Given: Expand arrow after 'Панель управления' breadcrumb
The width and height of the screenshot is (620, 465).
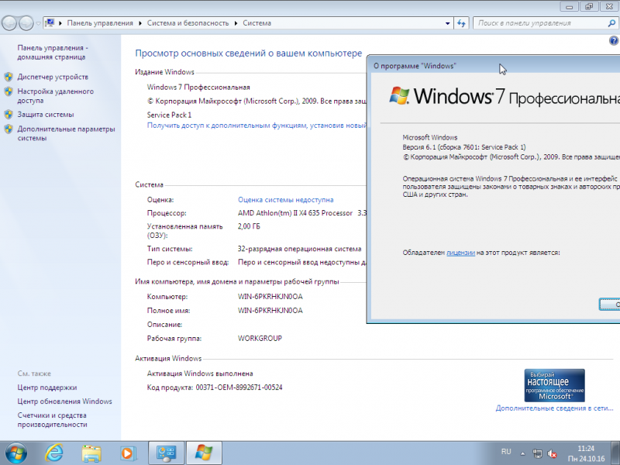Looking at the screenshot, I should 140,23.
